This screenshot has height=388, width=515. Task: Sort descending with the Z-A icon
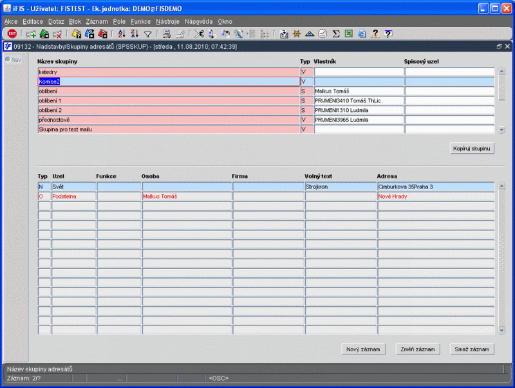tap(135, 33)
